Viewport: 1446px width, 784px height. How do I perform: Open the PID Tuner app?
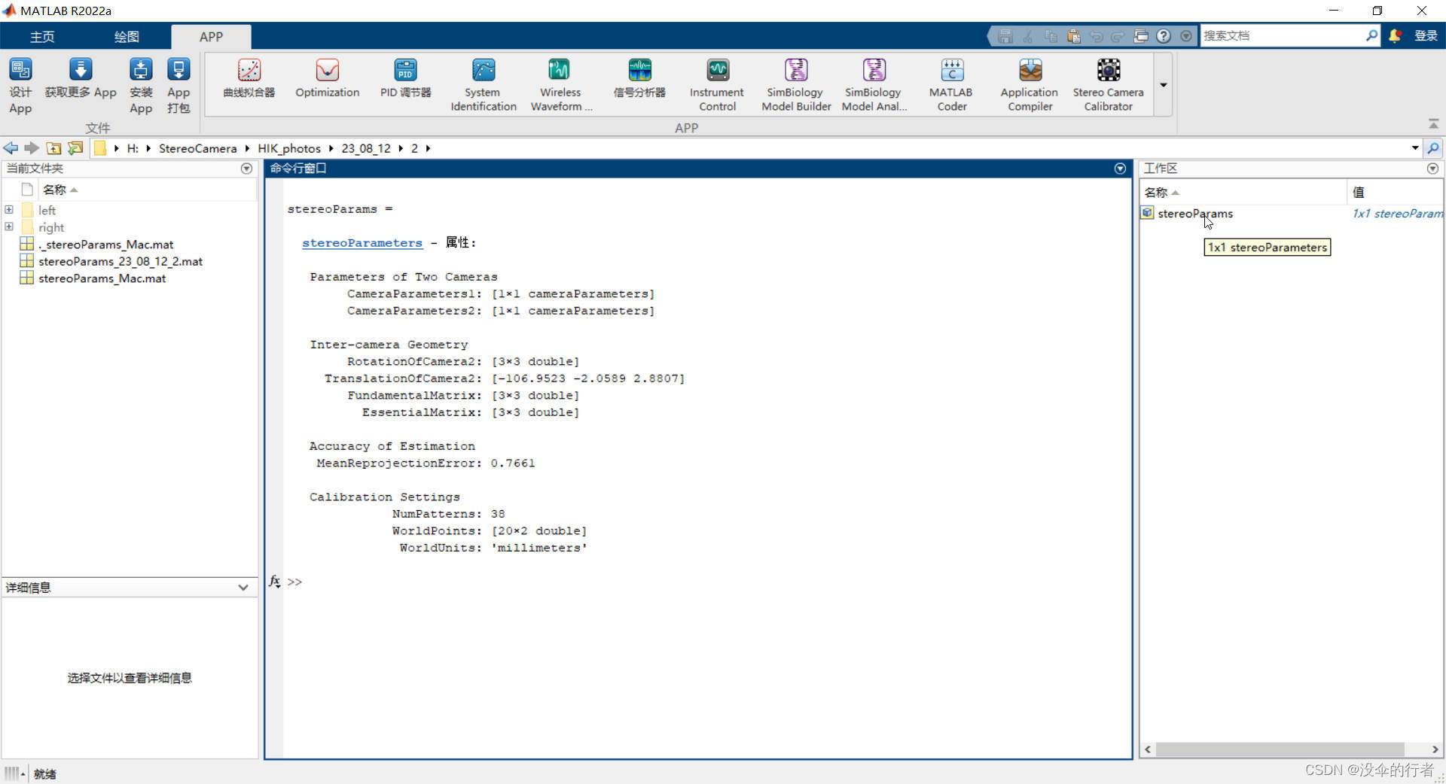tap(405, 78)
